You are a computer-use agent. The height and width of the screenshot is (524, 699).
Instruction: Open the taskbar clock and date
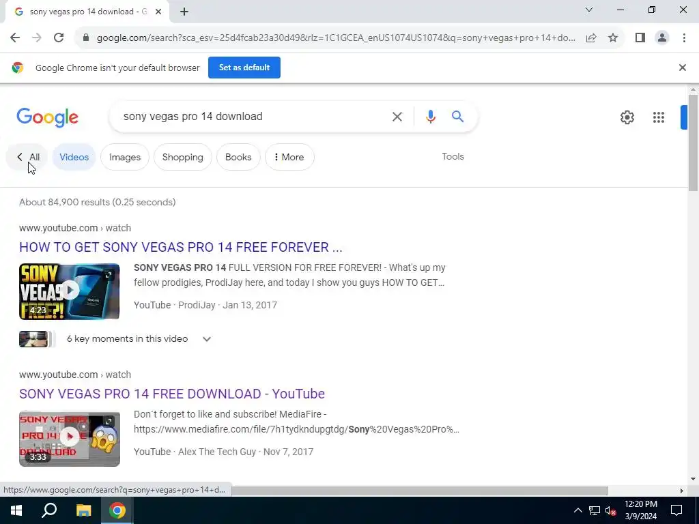[640, 510]
